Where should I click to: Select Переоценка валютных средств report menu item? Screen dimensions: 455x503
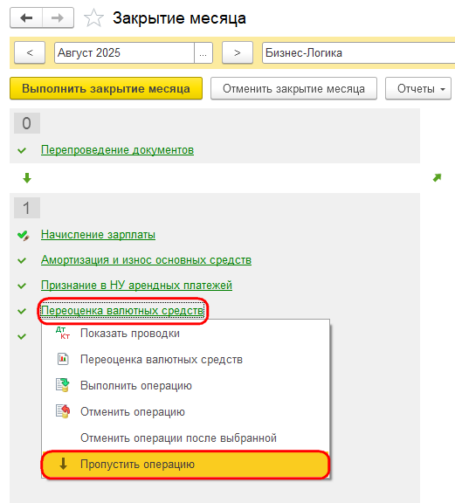(185, 359)
